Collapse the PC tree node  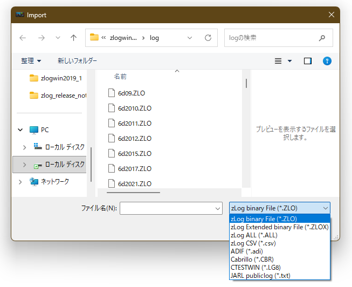(20, 129)
